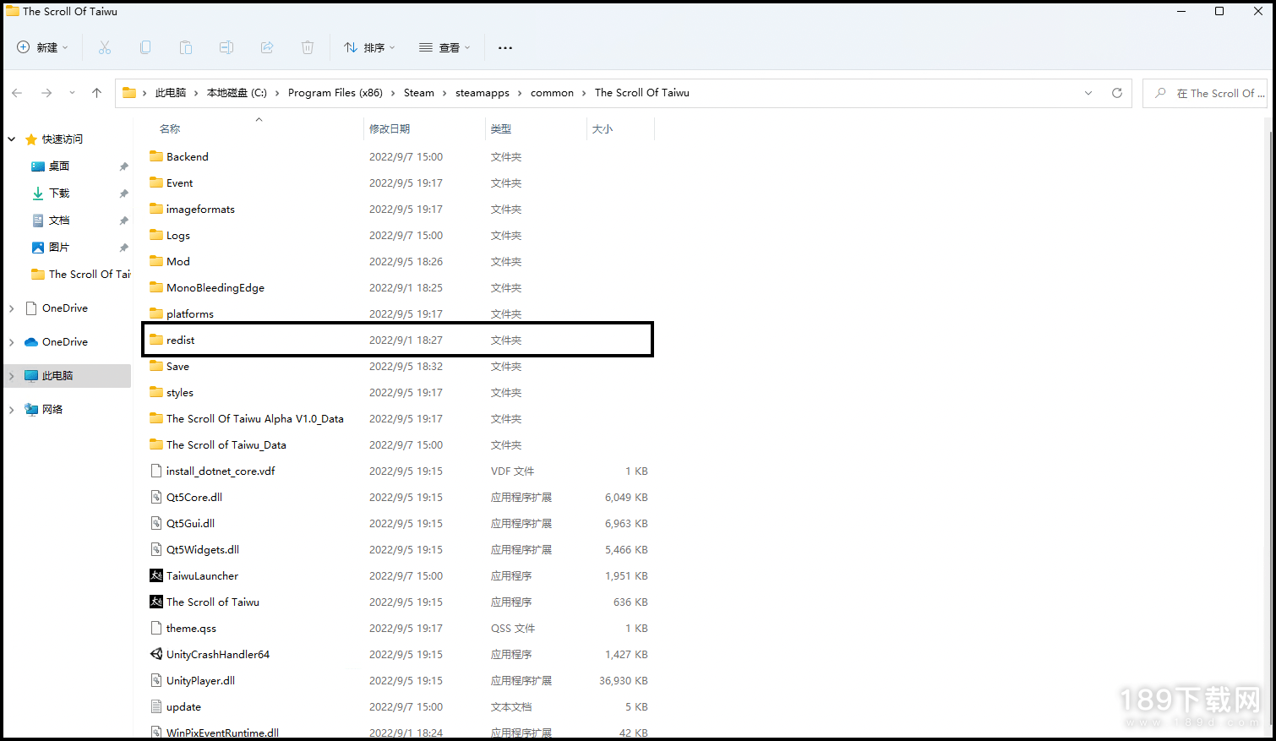The width and height of the screenshot is (1276, 741).
Task: Click the blue cloud OneDrive entry
Action: [x=56, y=342]
